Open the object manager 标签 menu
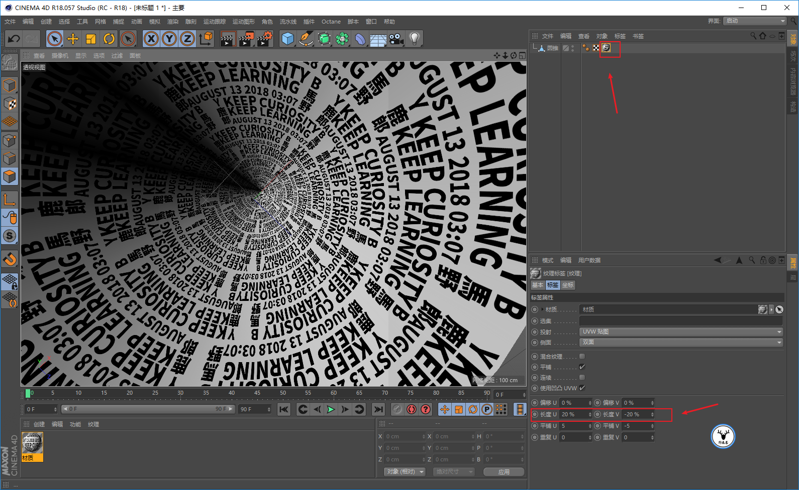This screenshot has width=799, height=490. click(620, 36)
